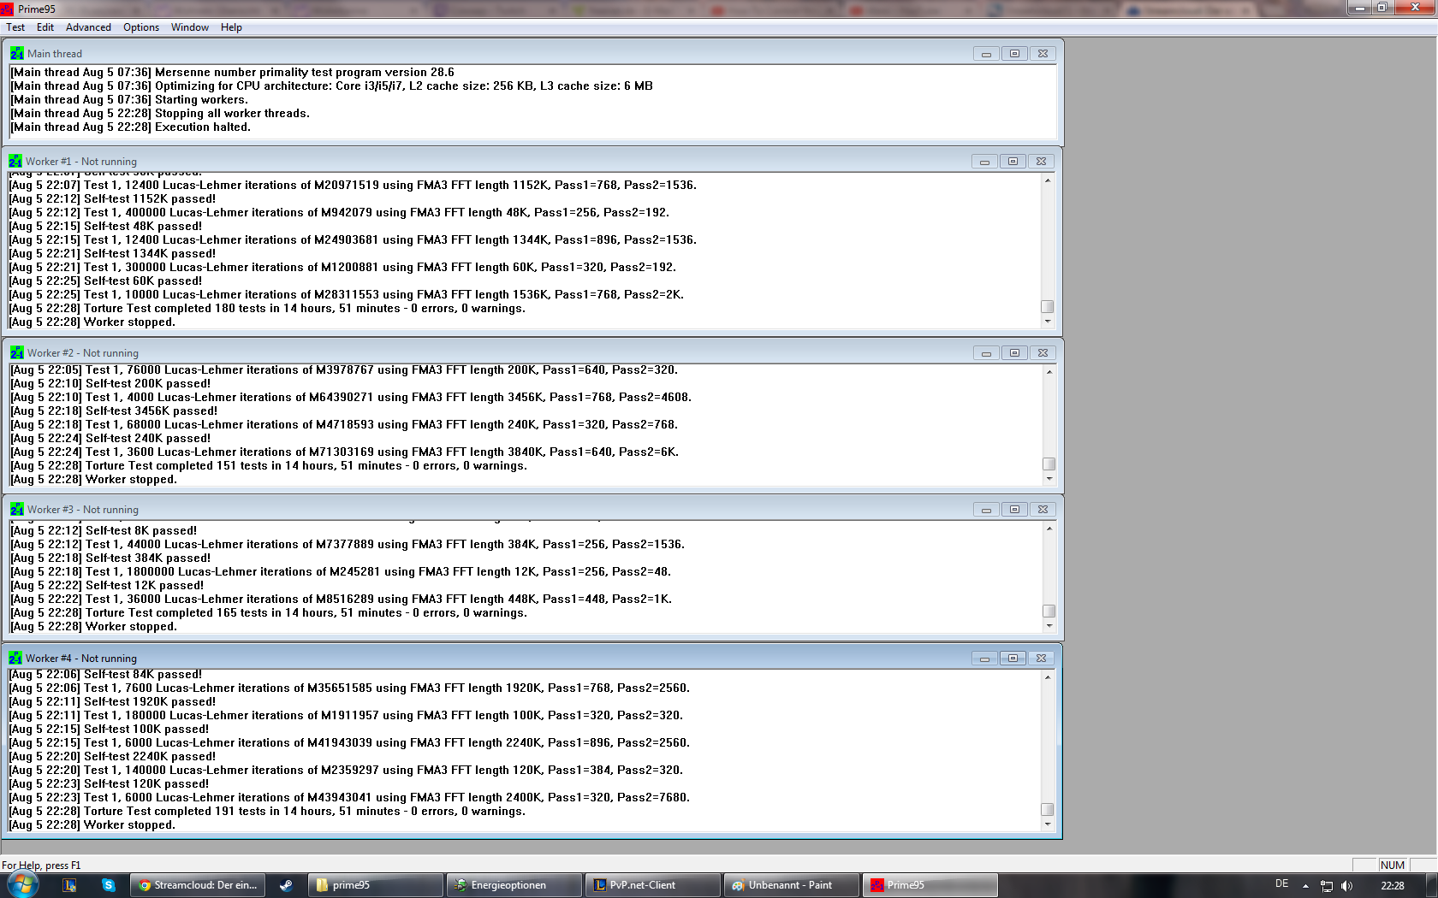Open the Edit menu

tap(45, 27)
